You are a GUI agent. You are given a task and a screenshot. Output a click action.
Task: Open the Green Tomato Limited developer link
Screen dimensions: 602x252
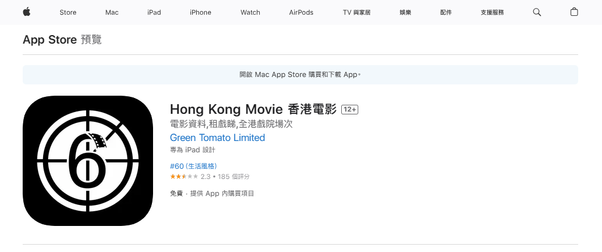(217, 138)
